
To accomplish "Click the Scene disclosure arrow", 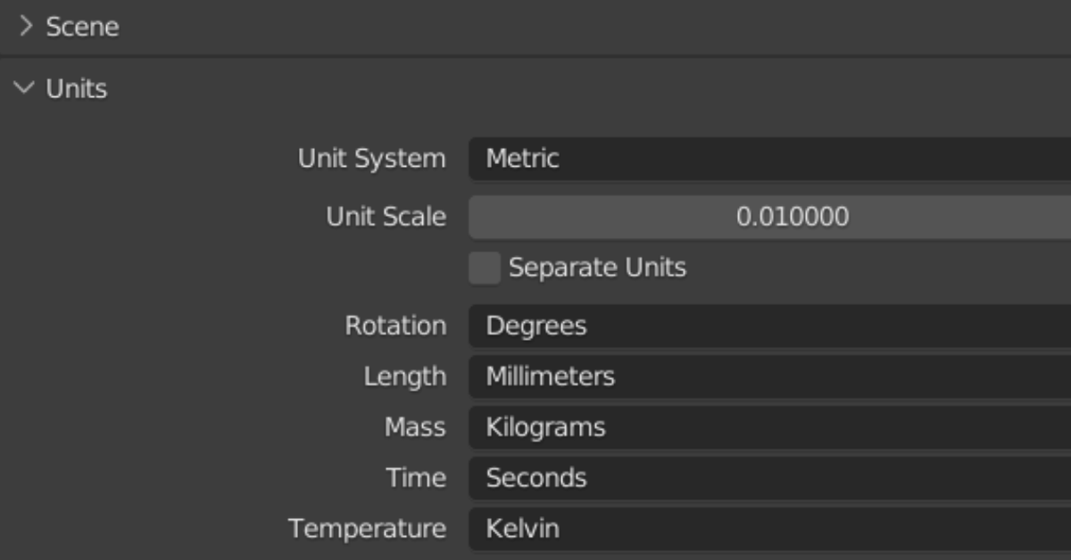I will [x=22, y=27].
